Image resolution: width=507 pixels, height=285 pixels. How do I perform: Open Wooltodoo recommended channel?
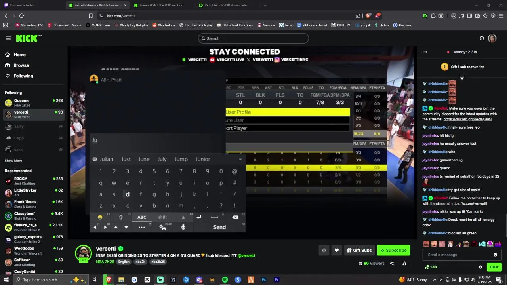(34, 251)
